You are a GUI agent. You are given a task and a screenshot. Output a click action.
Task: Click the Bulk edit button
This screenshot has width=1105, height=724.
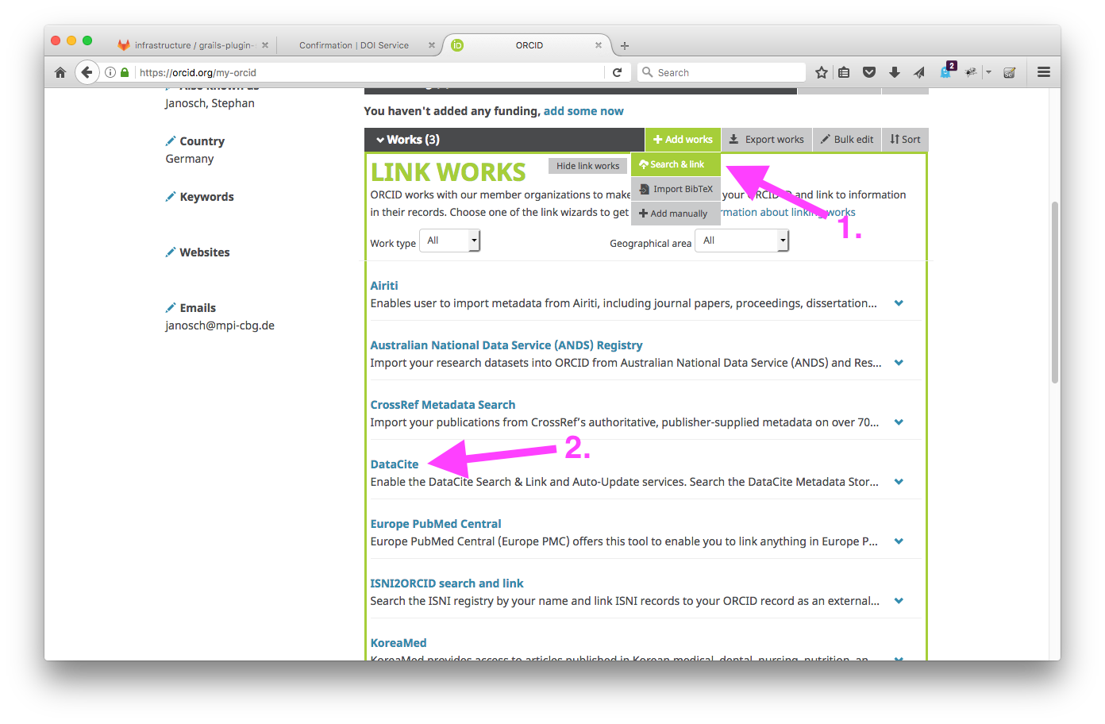[x=846, y=139]
